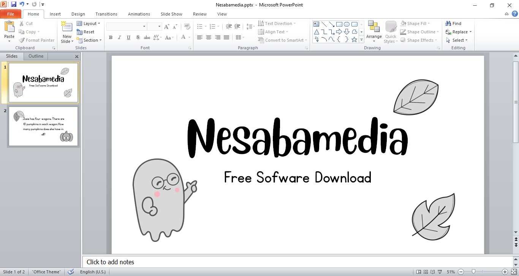This screenshot has width=519, height=276.
Task: Select the star shape in the shapes gallery
Action: click(x=354, y=39)
